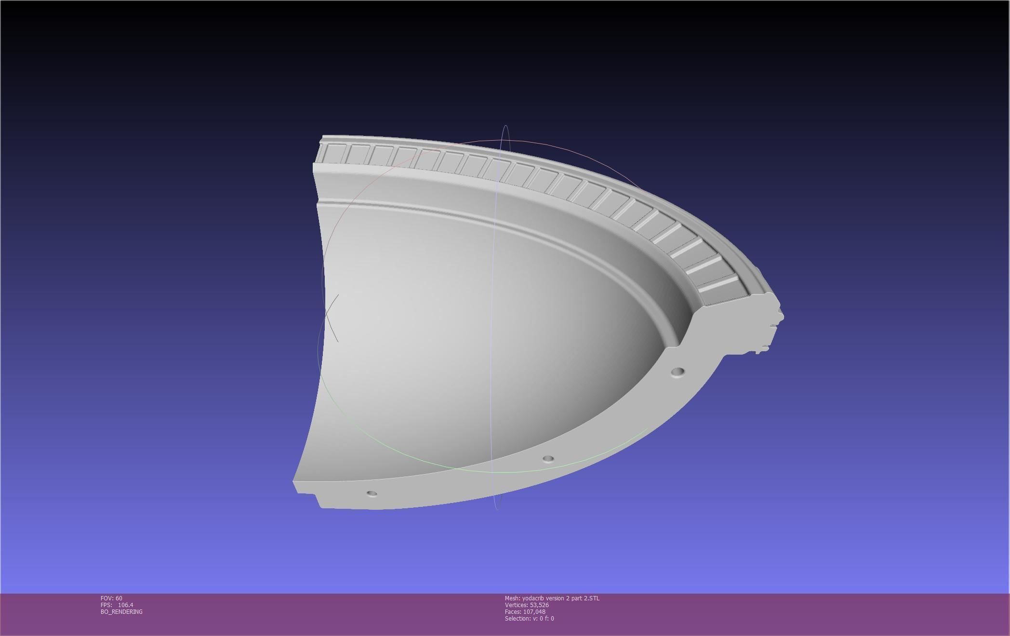This screenshot has height=636, width=1010.
Task: Click the mesh filename yodacrib version 2 part 2.STL
Action: coord(552,598)
